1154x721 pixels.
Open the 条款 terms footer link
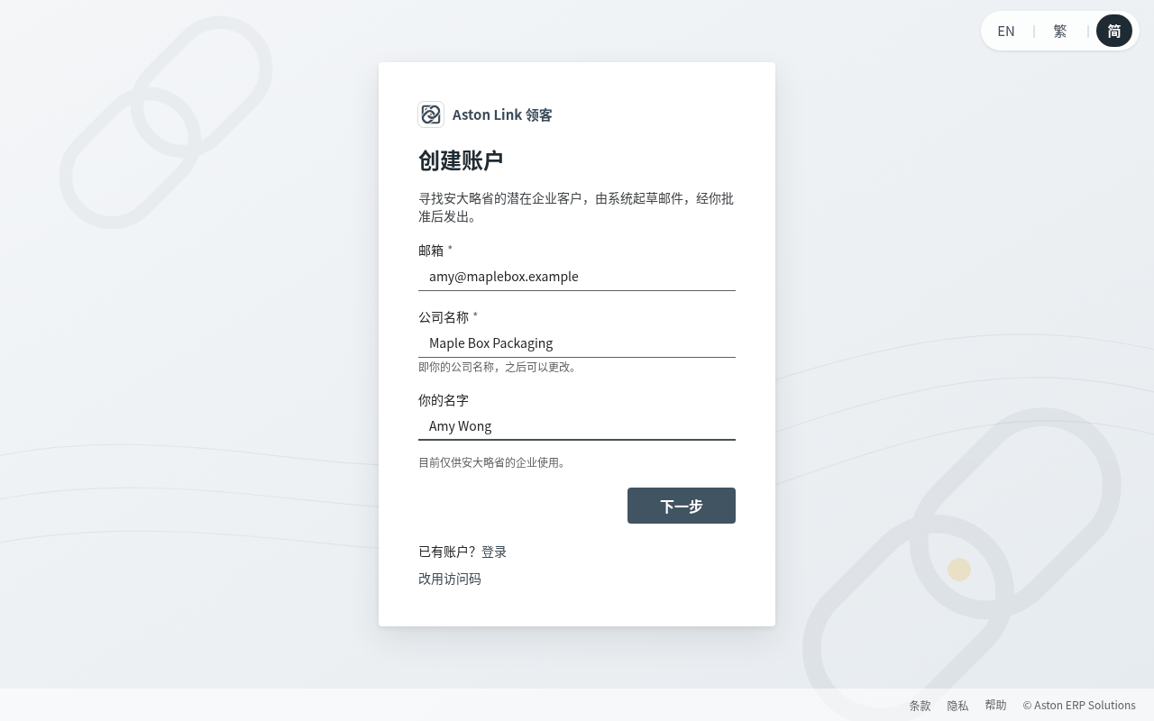(920, 706)
